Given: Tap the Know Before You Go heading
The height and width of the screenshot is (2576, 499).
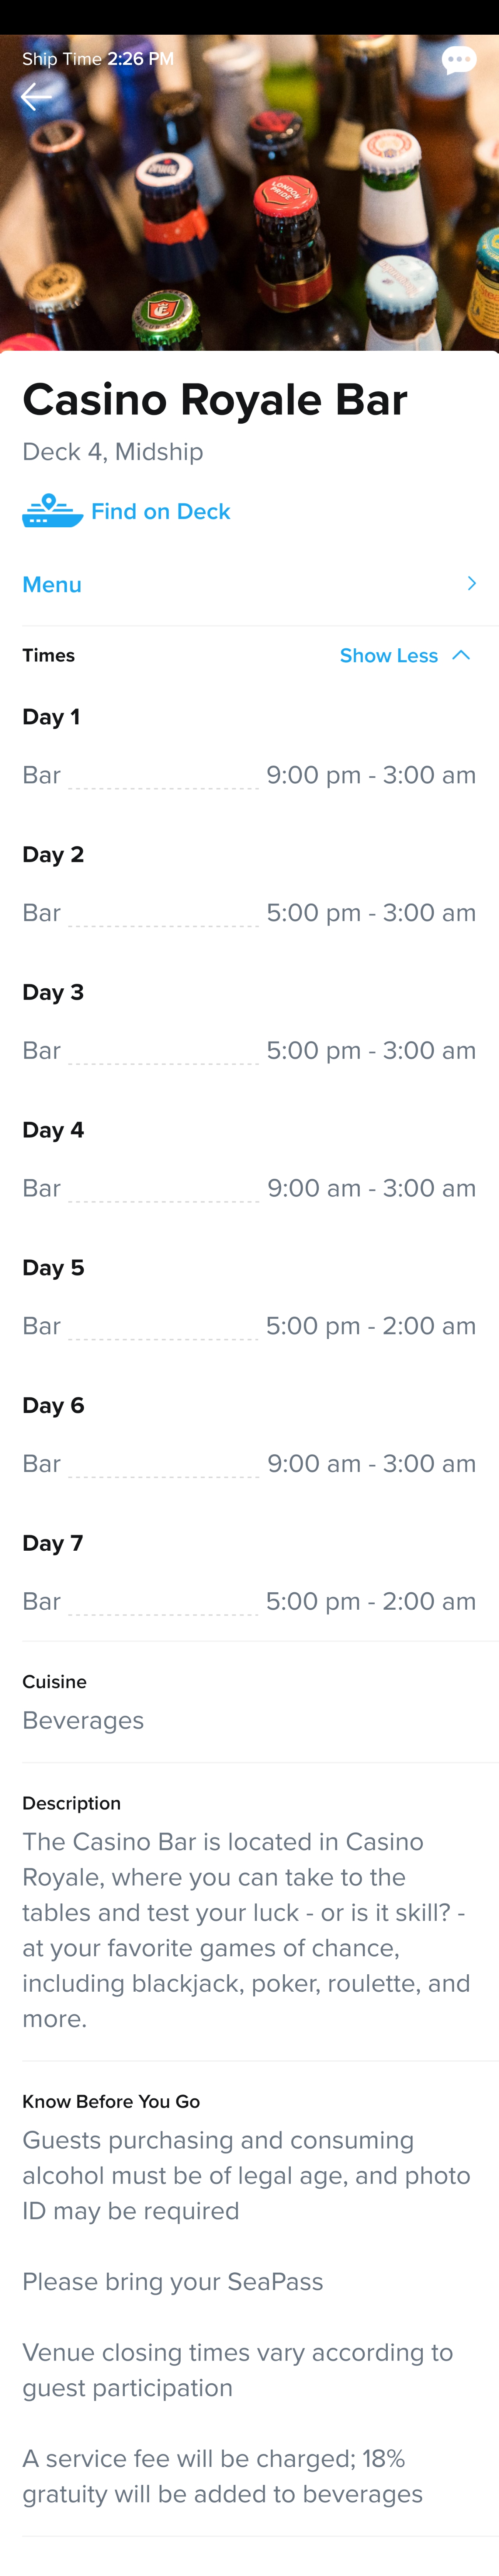Looking at the screenshot, I should click(x=111, y=2101).
